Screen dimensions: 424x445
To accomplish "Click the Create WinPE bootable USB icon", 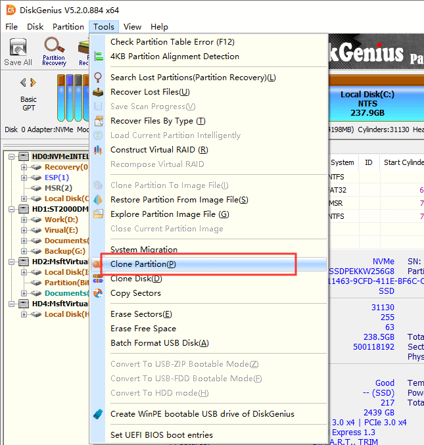I will 99,414.
